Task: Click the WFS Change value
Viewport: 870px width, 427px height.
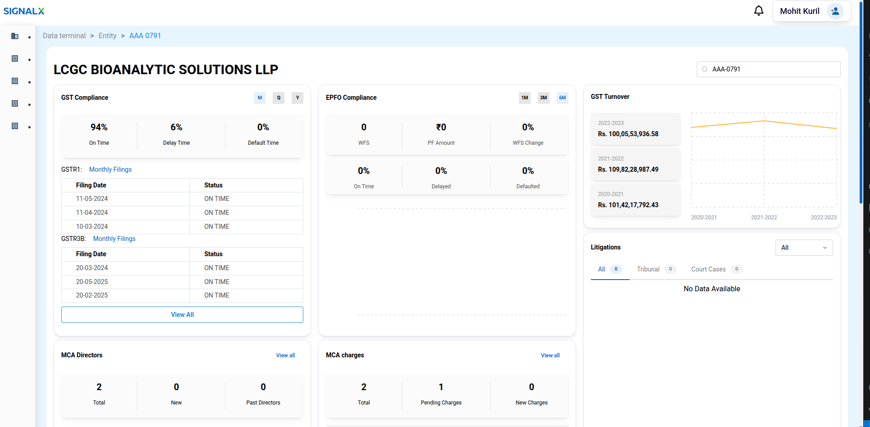Action: (528, 127)
